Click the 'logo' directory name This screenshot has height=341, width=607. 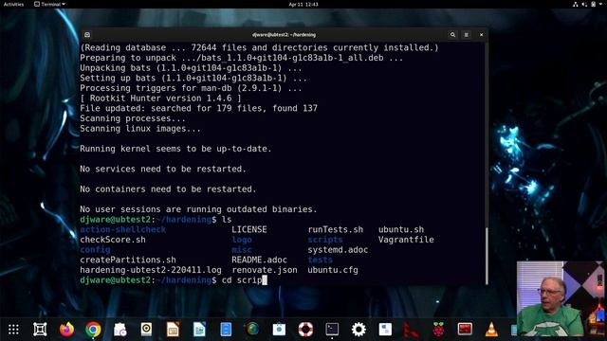point(242,240)
